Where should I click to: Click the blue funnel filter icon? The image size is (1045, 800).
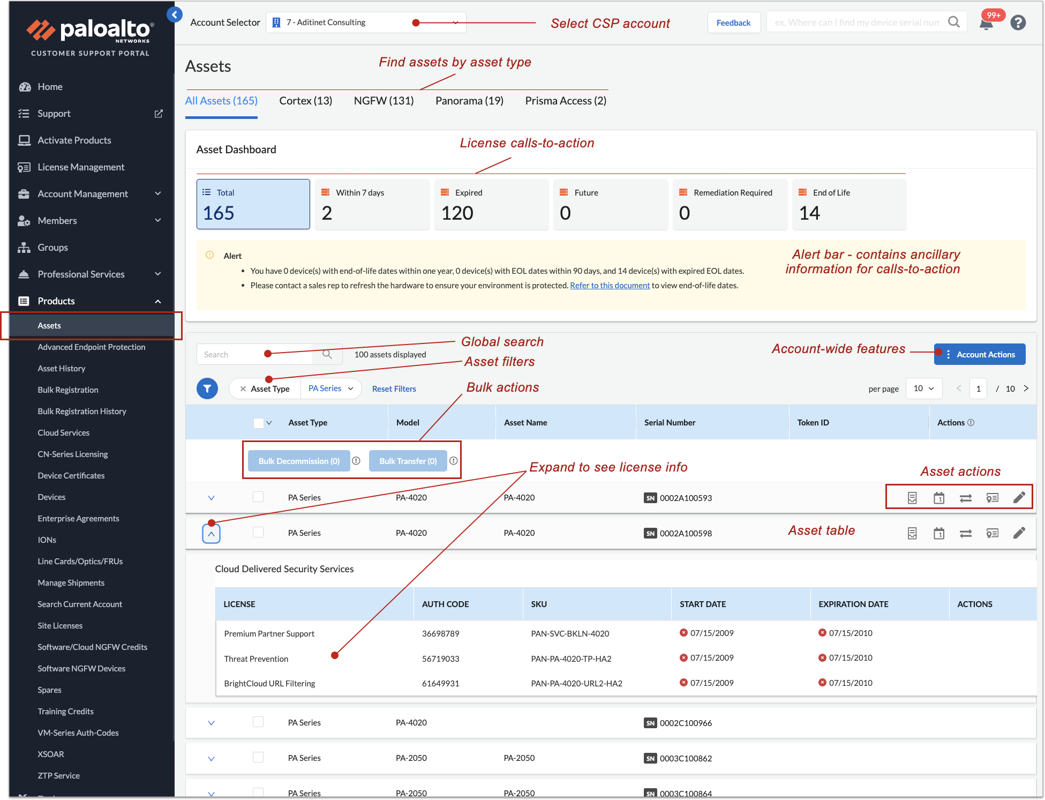pyautogui.click(x=207, y=389)
